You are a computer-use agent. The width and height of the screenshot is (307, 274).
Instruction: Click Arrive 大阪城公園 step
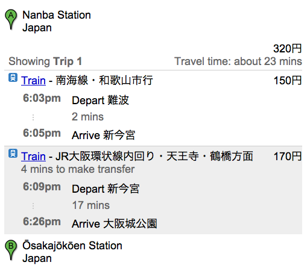click(x=115, y=223)
